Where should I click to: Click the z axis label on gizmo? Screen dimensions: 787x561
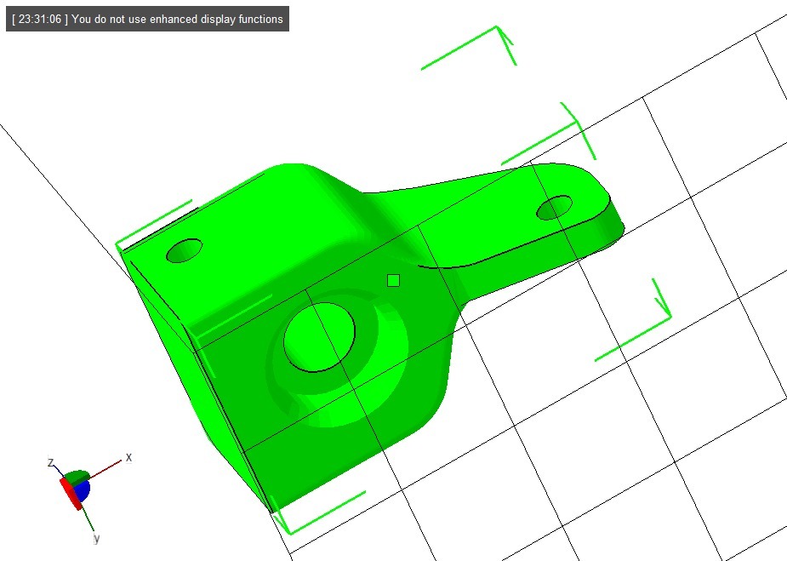[51, 462]
